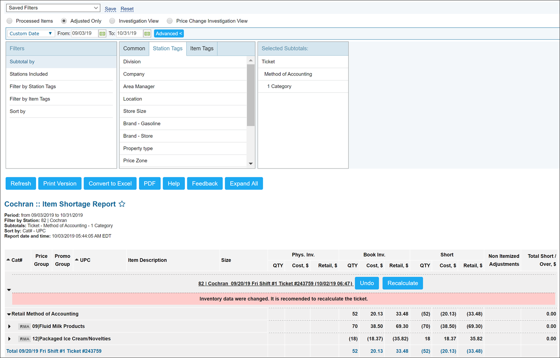Click the Recalculate button for the ticket
This screenshot has width=560, height=358.
click(x=403, y=283)
